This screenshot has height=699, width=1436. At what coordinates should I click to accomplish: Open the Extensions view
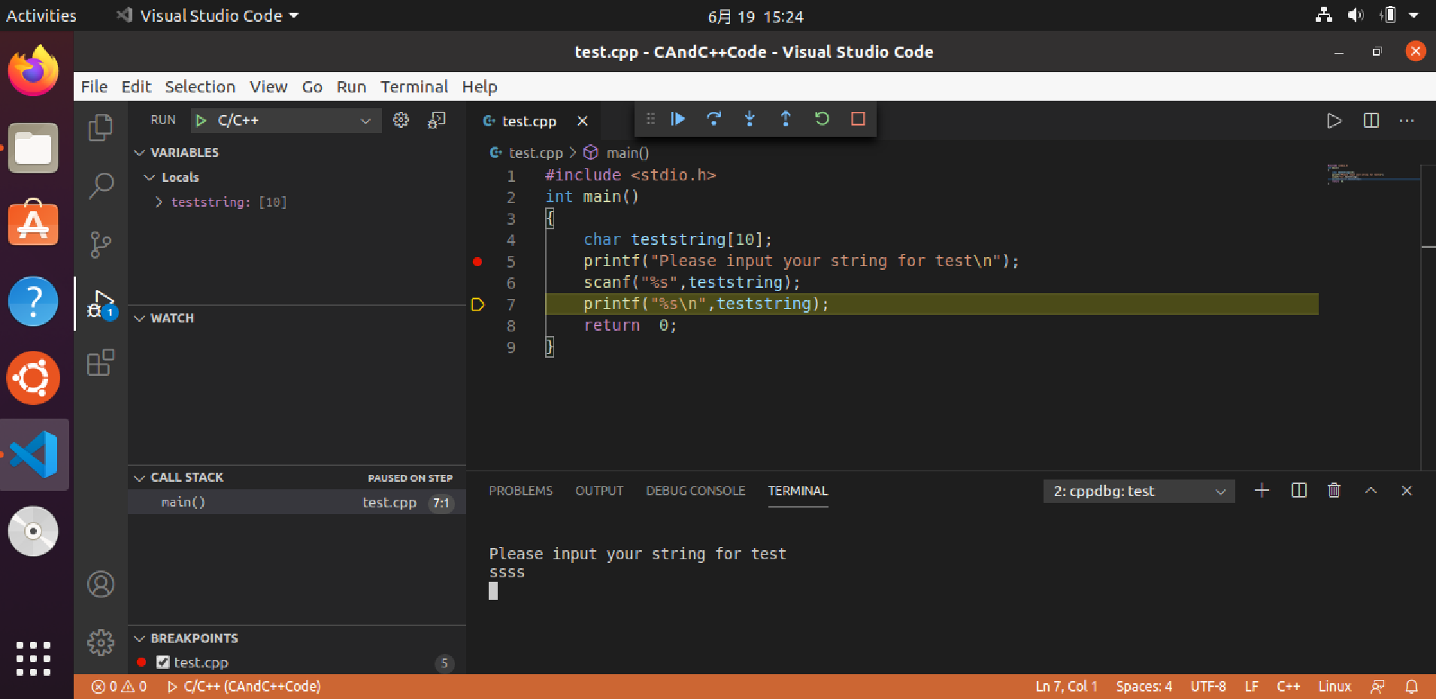[101, 362]
